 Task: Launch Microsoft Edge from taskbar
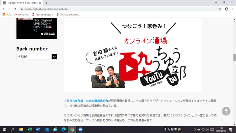[63, 130]
